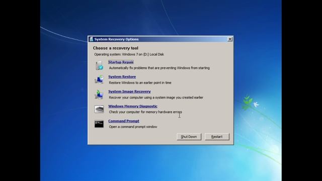Start Windows Memory Diagnostic link
The height and width of the screenshot is (181, 322).
tap(133, 106)
